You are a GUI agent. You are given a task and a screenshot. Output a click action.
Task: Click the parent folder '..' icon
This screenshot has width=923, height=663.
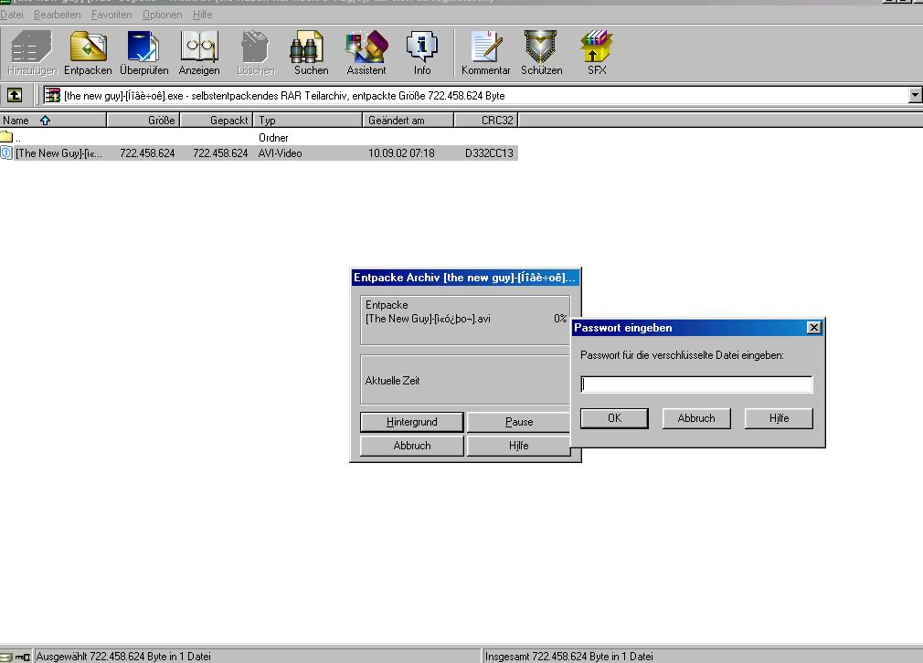(x=6, y=138)
